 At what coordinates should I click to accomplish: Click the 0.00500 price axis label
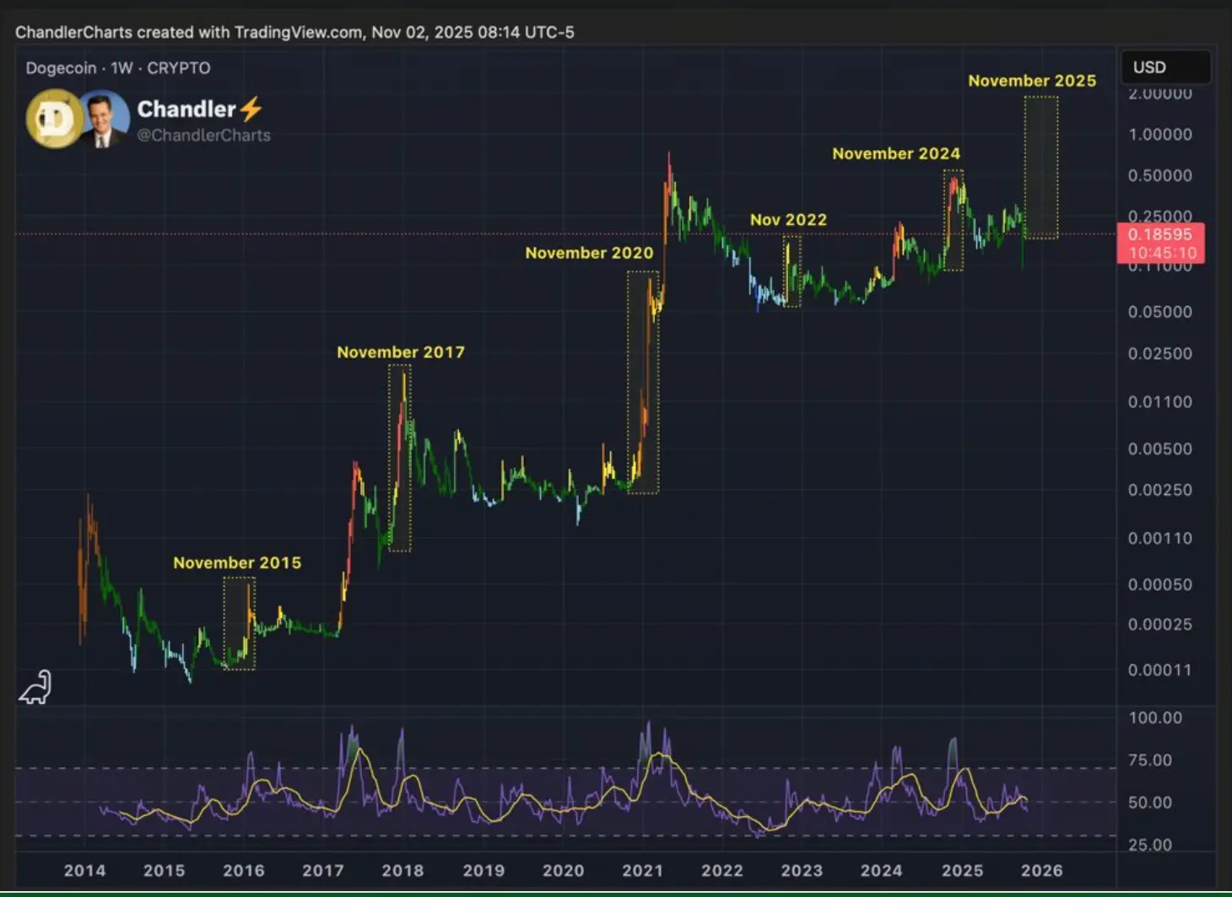pyautogui.click(x=1160, y=448)
